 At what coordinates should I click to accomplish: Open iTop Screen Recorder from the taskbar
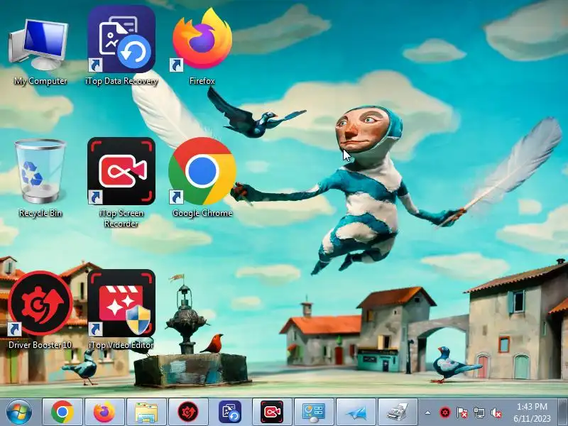272,412
